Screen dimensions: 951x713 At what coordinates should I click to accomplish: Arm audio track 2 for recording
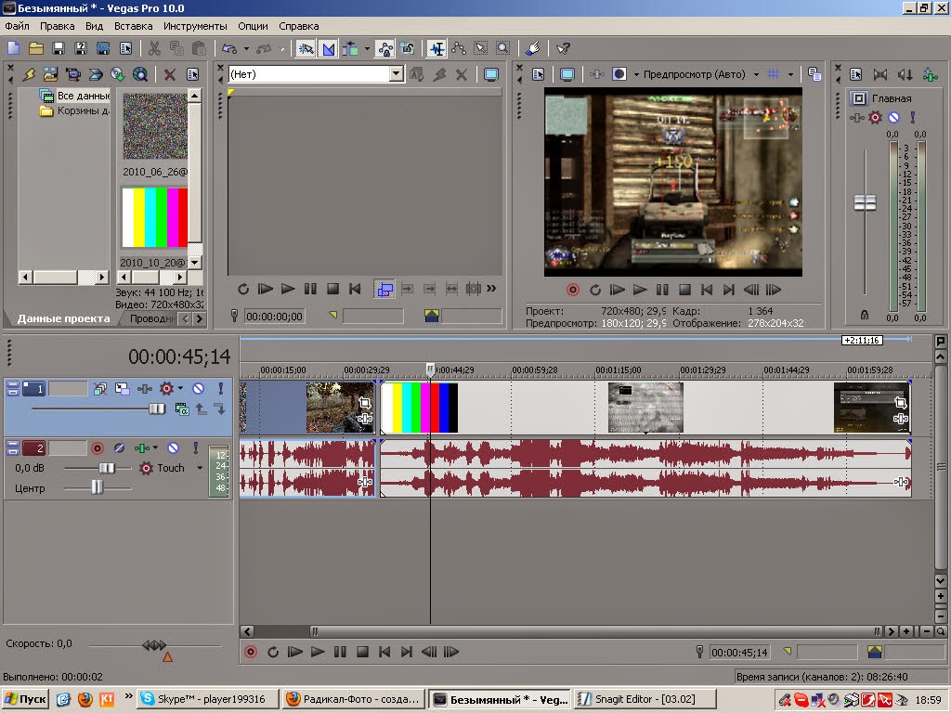[97, 448]
